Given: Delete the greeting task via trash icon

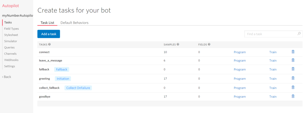Looking at the screenshot, I should coord(293,78).
